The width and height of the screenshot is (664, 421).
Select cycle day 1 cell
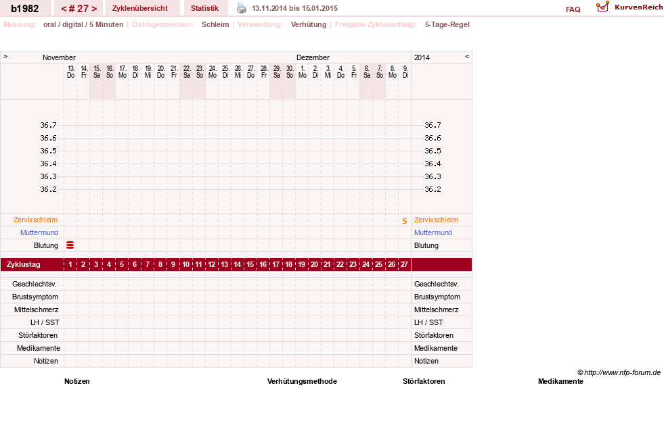70,264
